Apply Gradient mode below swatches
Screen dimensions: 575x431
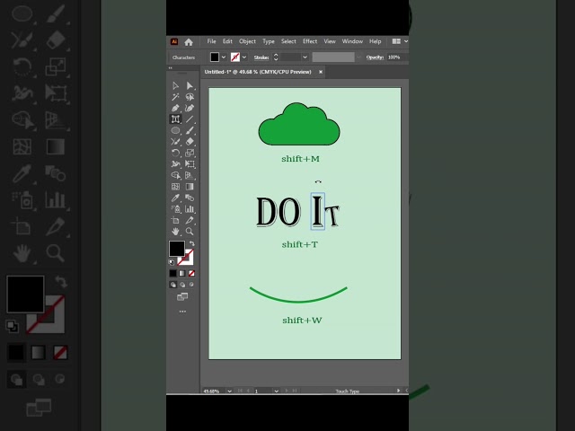pos(182,273)
